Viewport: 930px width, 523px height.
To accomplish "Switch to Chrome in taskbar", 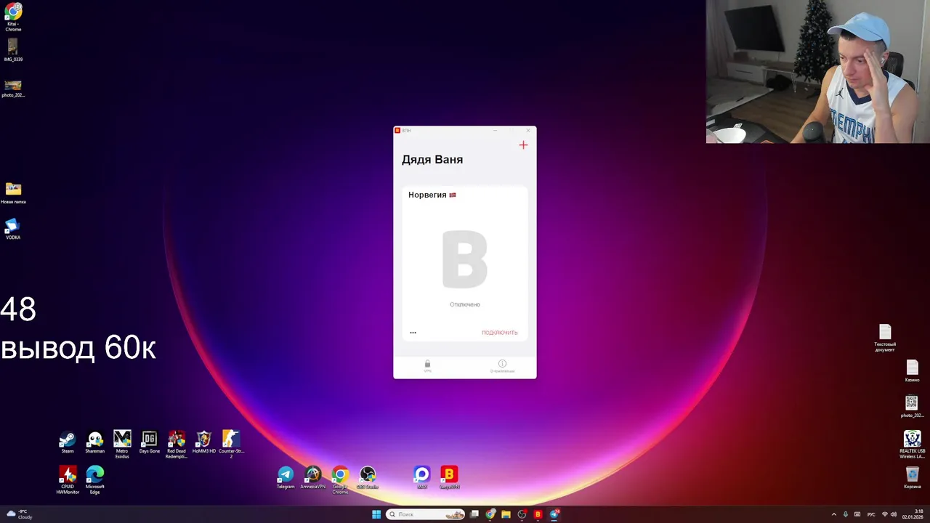I will pos(490,514).
